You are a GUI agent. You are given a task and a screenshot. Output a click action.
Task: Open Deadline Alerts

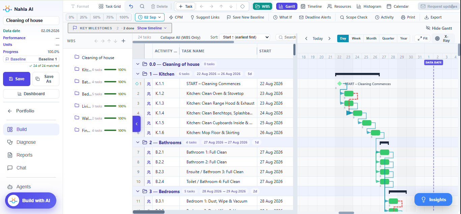click(x=315, y=17)
